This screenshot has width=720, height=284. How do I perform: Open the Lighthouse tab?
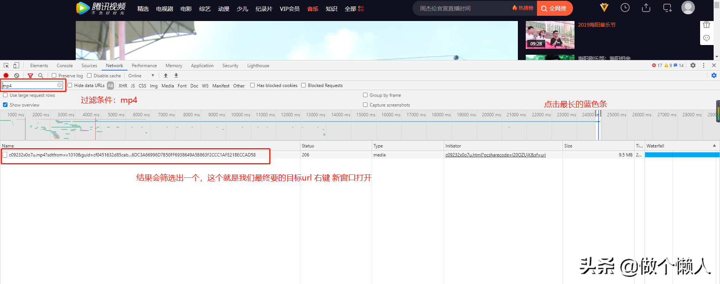[258, 65]
